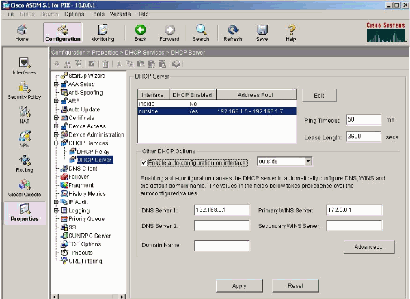
Task: Open the Search magnifier icon
Action: 202,29
